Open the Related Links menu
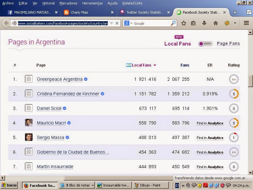This screenshot has width=253, height=190. (x=132, y=3)
